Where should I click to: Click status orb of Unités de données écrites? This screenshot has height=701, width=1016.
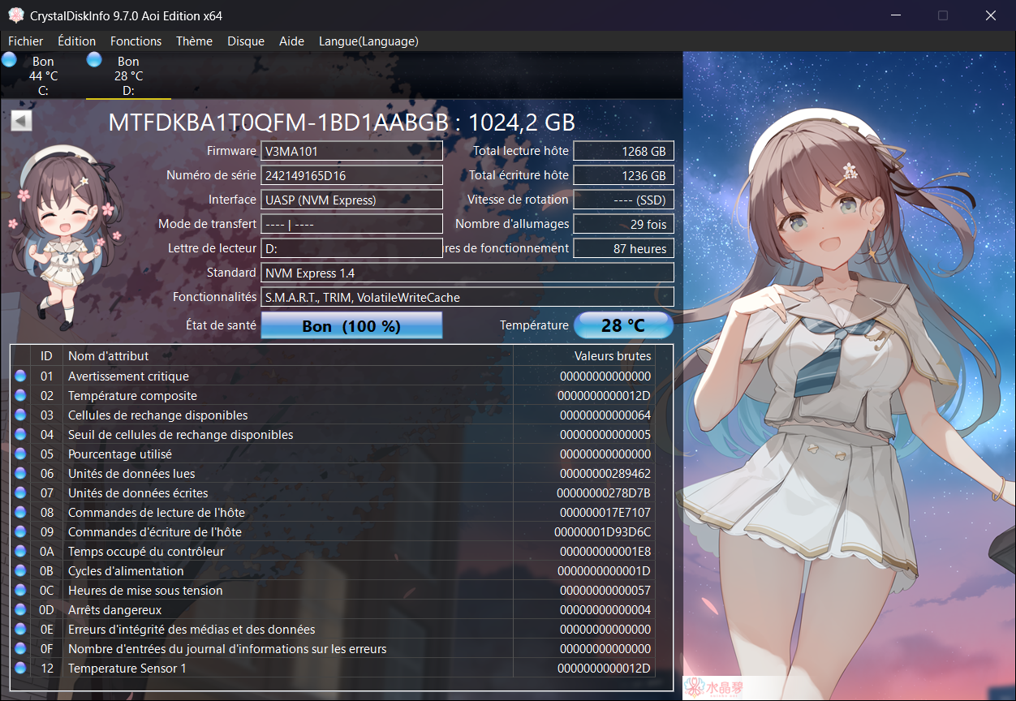(x=20, y=492)
